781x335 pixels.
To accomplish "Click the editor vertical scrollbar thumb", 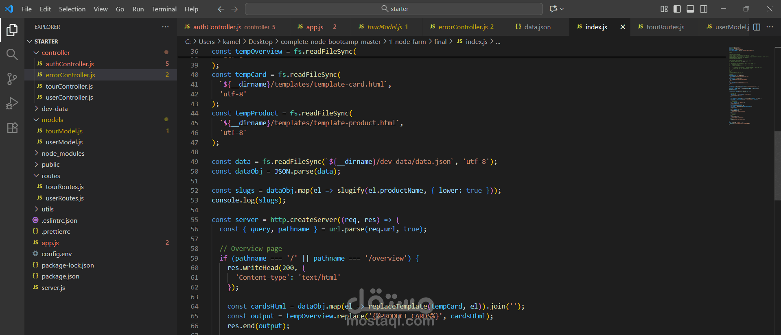I will (x=777, y=165).
